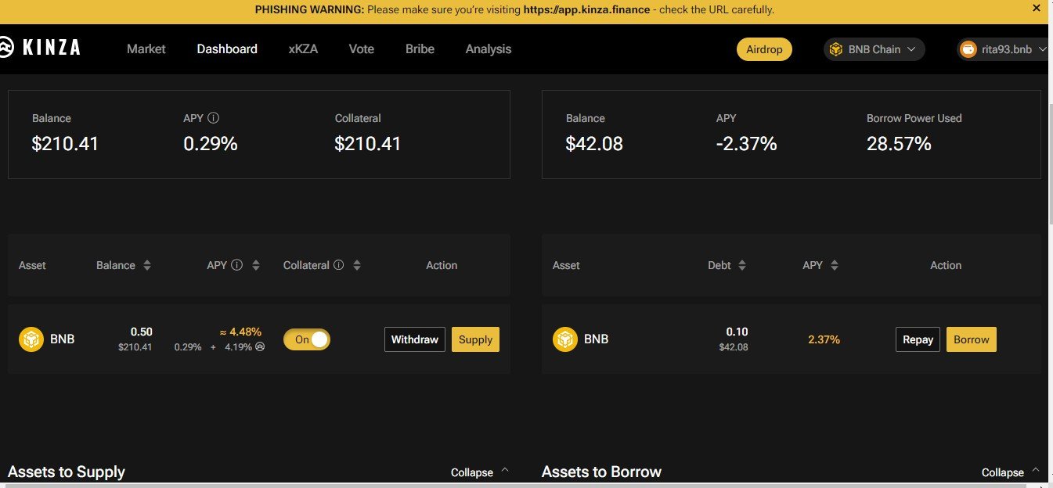Click the Borrow Power Used value 28.57%
The width and height of the screenshot is (1053, 488).
pyautogui.click(x=899, y=144)
